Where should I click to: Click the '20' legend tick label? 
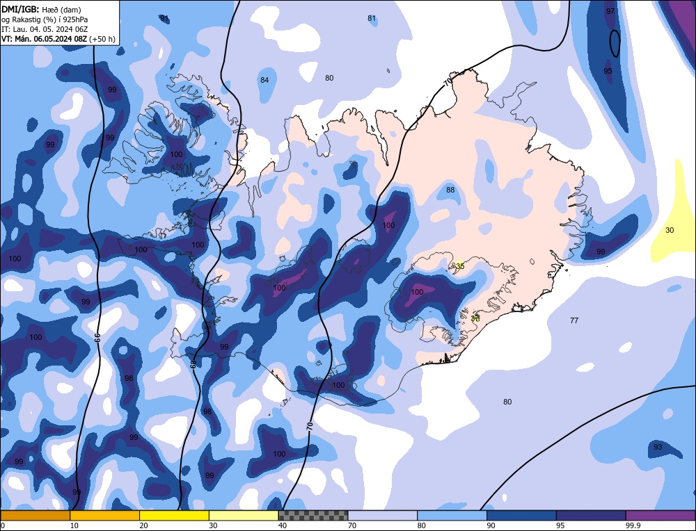(x=144, y=525)
